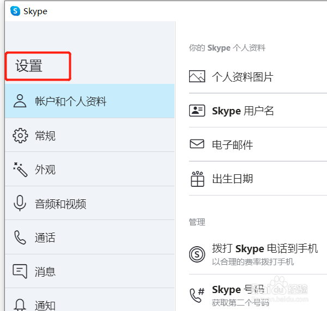This screenshot has height=311, width=327.
Task: Open 拨打 Skype 电话到手机 option
Action: coord(258,254)
